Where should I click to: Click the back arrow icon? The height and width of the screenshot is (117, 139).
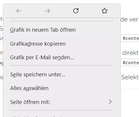pos(19,11)
